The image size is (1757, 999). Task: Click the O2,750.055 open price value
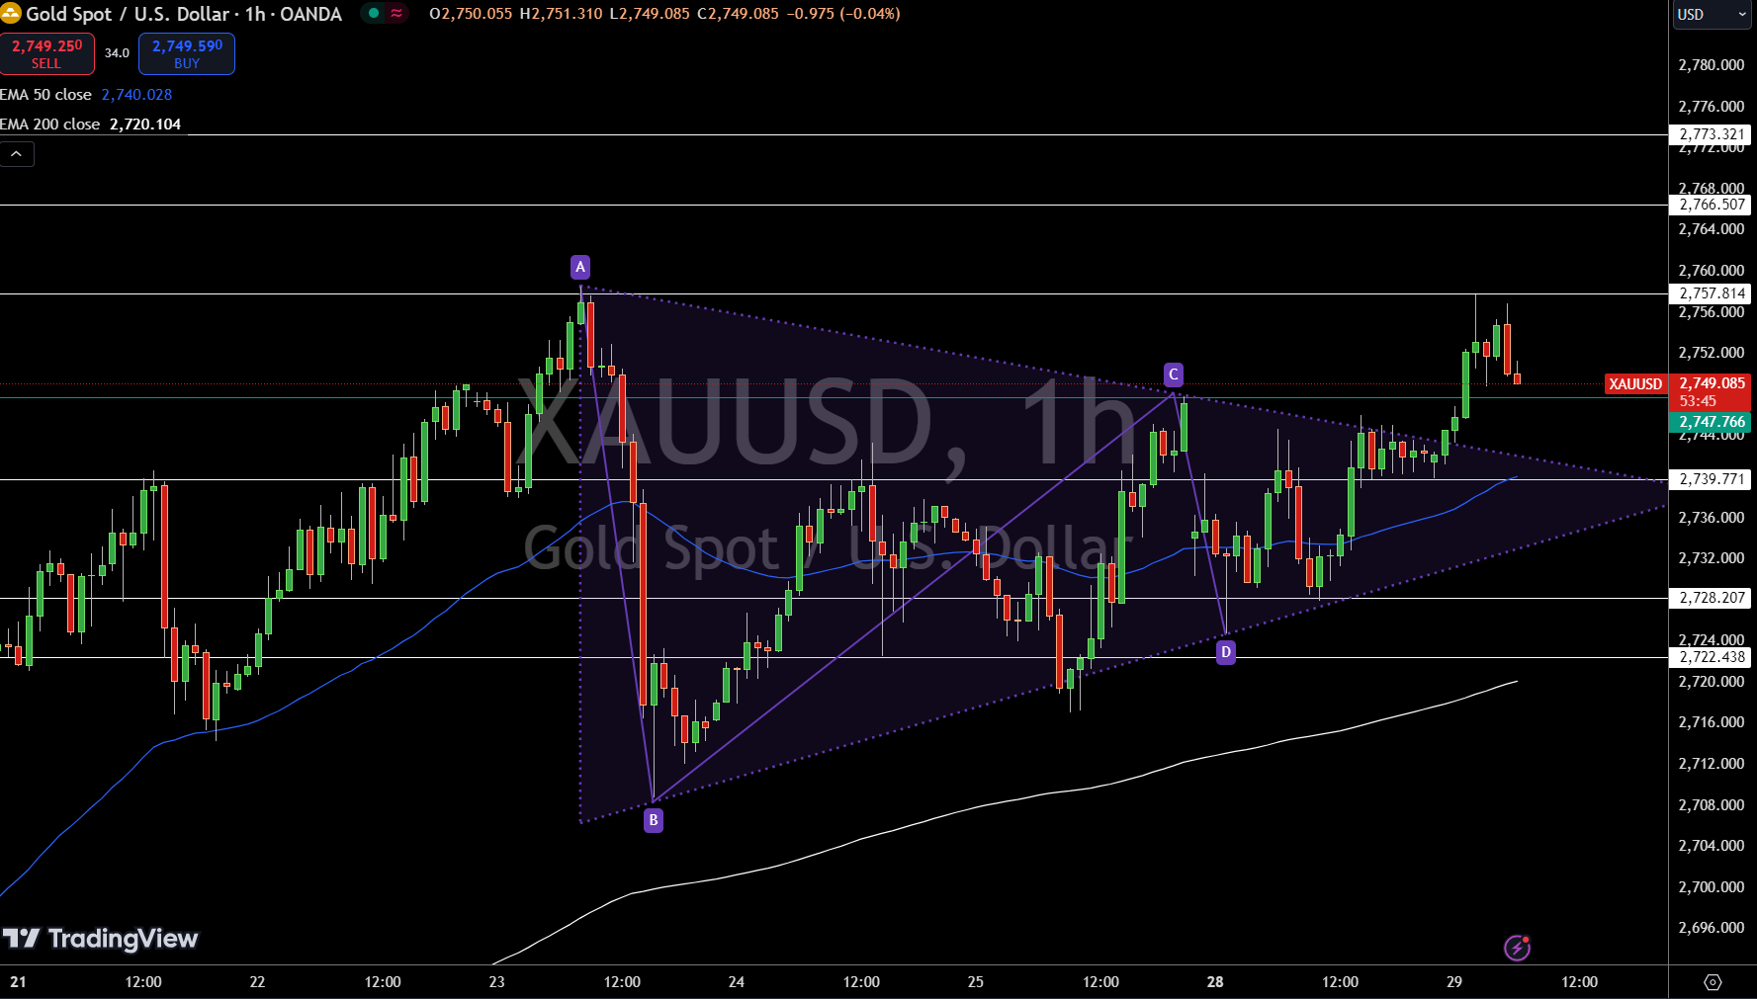tap(471, 14)
